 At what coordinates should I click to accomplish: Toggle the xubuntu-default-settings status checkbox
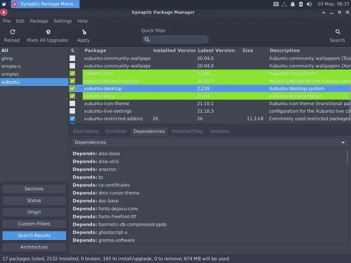[x=72, y=81]
